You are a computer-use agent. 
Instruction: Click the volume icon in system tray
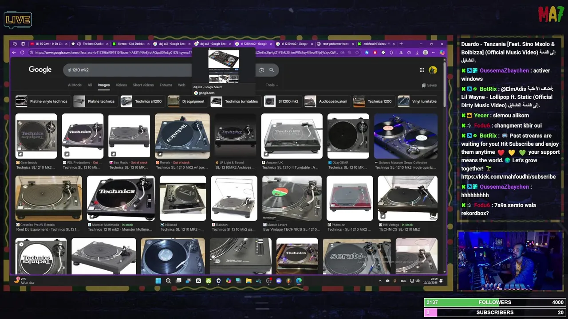point(418,280)
